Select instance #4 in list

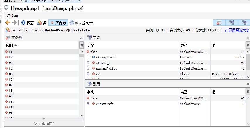coord(42,68)
